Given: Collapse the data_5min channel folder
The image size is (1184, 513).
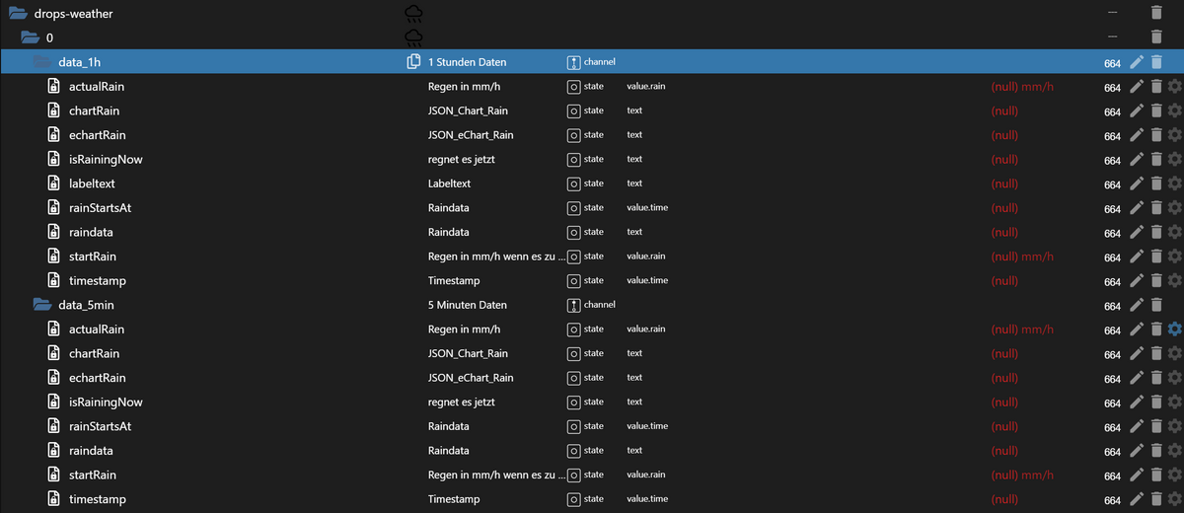Looking at the screenshot, I should [41, 305].
